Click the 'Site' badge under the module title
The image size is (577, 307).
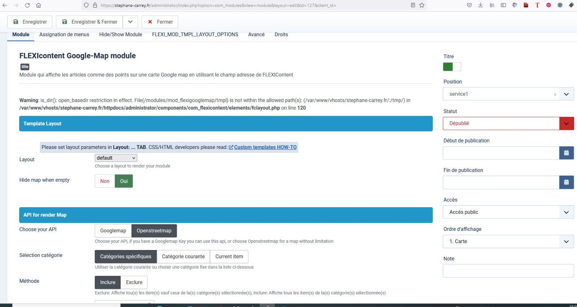pyautogui.click(x=25, y=67)
